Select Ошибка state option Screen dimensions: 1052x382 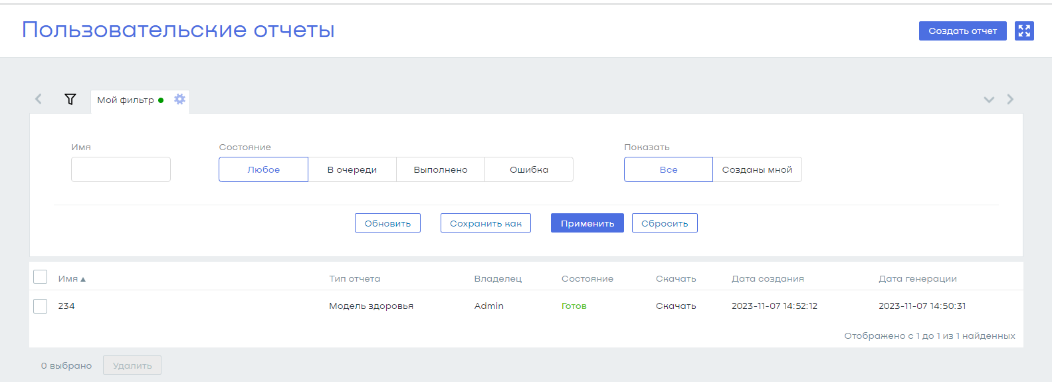pos(529,169)
